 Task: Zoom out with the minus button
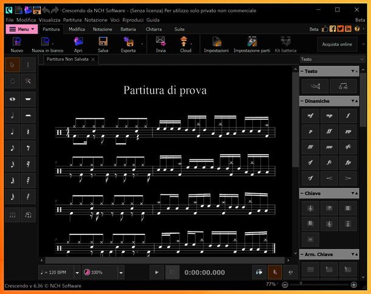[x=285, y=285]
